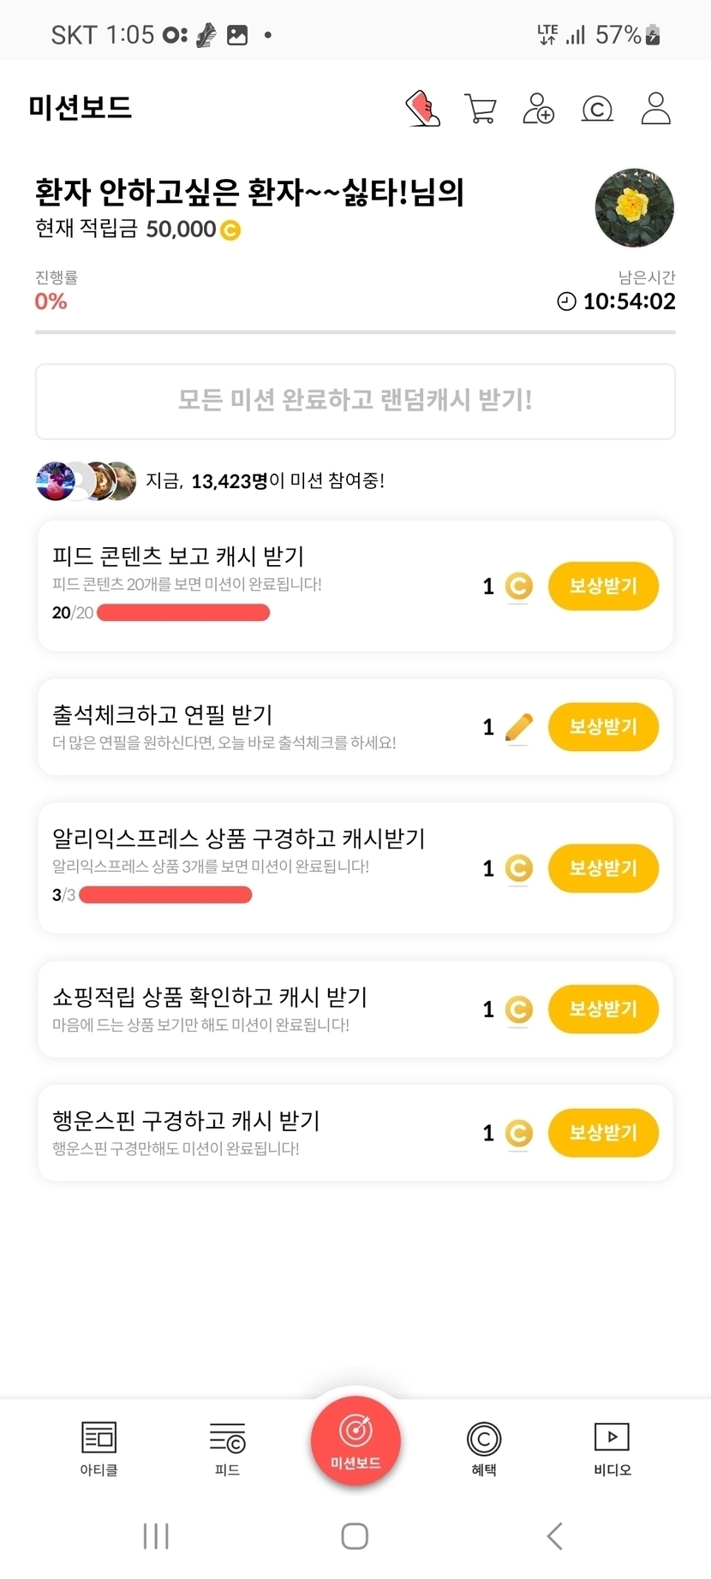
Task: Tap the invite friend icon
Action: [x=538, y=109]
